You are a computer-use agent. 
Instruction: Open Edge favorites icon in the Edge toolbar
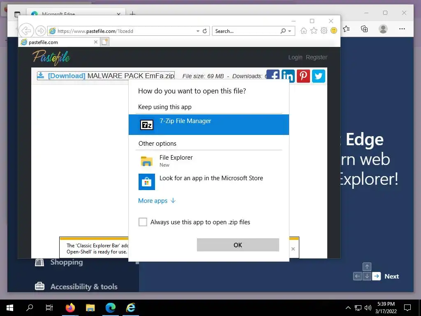tap(346, 29)
